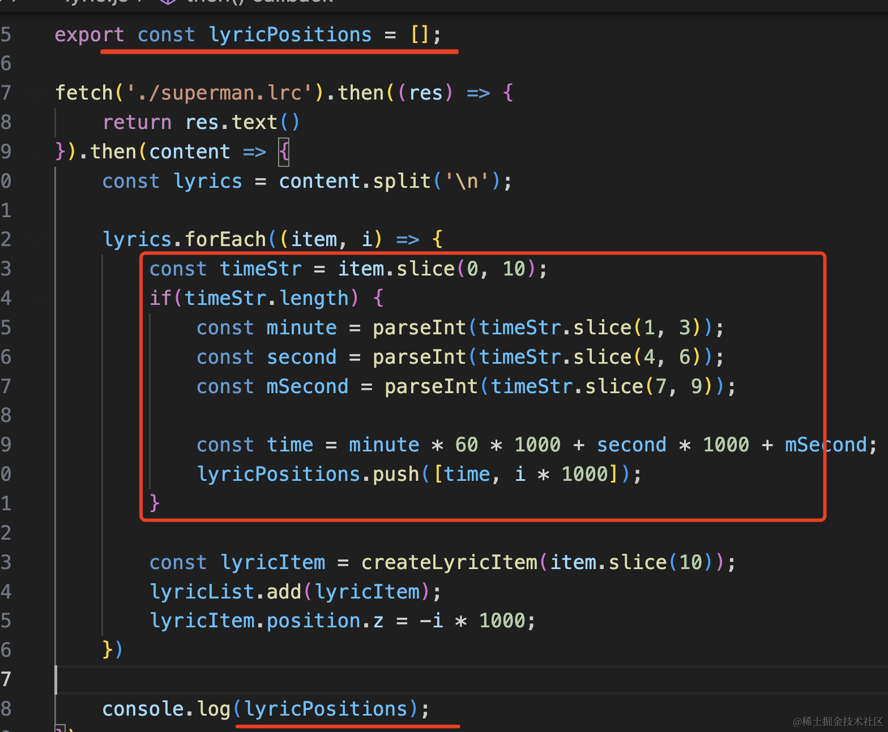This screenshot has width=888, height=732.
Task: Click lyrics in the const lyrics declaration
Action: [x=208, y=181]
